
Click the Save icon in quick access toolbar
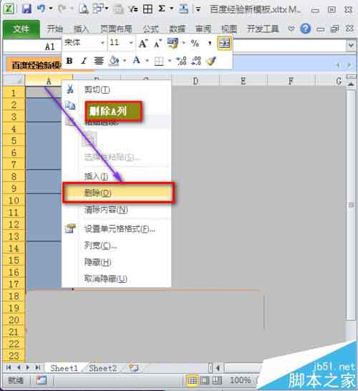26,9
